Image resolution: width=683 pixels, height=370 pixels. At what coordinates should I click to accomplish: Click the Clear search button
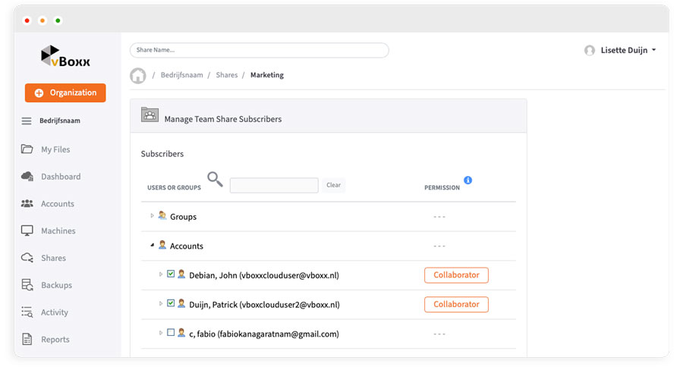(334, 185)
